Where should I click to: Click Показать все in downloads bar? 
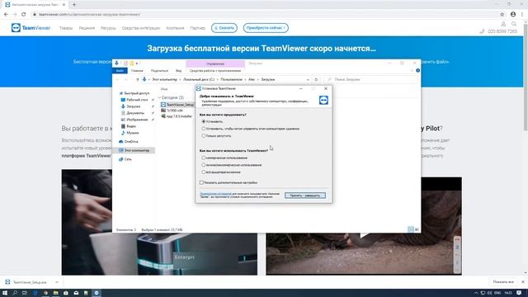503,282
